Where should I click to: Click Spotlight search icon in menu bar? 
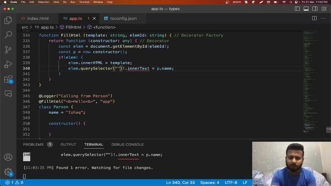pyautogui.click(x=291, y=2)
